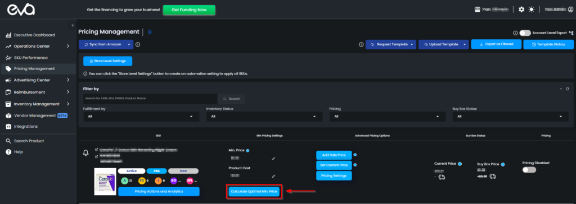Image resolution: width=576 pixels, height=204 pixels.
Task: Click the hierarchy icon after Account Level Export
Action: point(571,33)
